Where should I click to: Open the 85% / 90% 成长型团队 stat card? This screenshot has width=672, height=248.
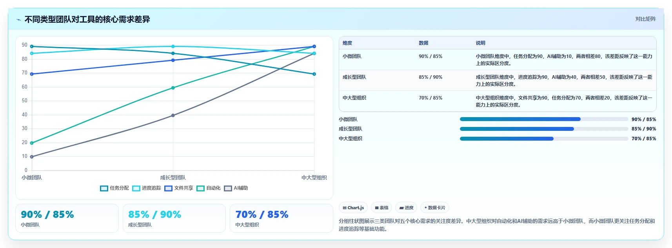point(174,218)
